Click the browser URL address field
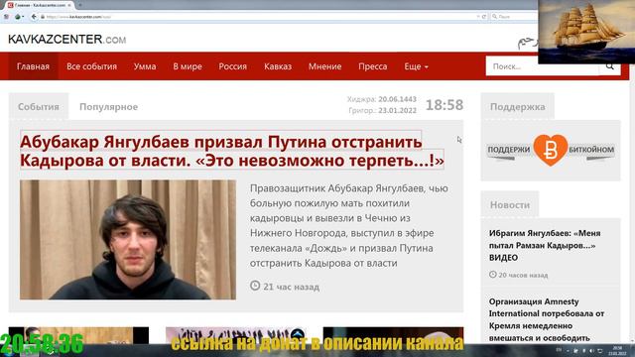 point(259,17)
